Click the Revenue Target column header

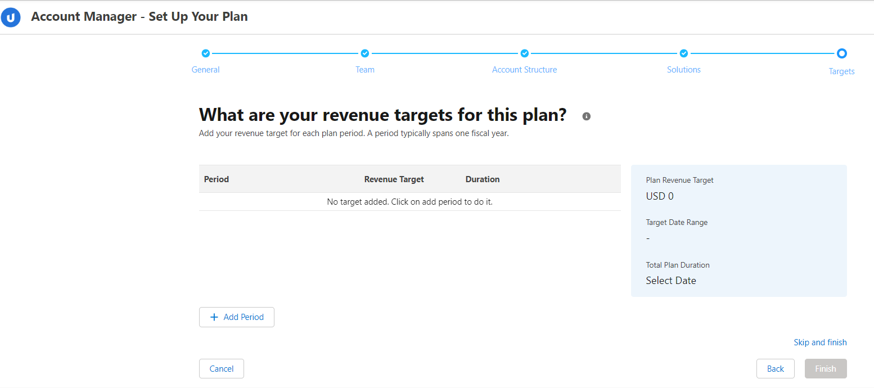[x=394, y=179]
